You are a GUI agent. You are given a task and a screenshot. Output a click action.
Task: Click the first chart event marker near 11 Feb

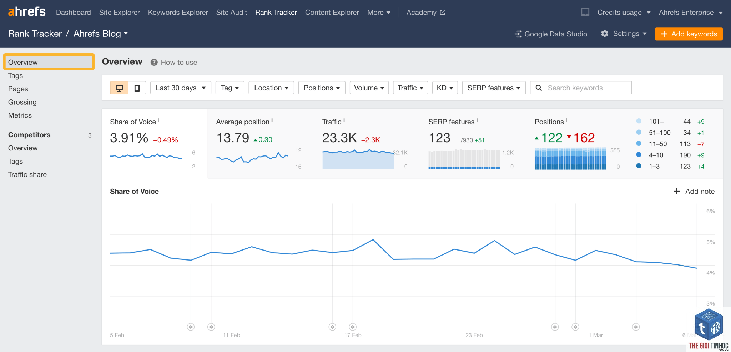click(211, 327)
